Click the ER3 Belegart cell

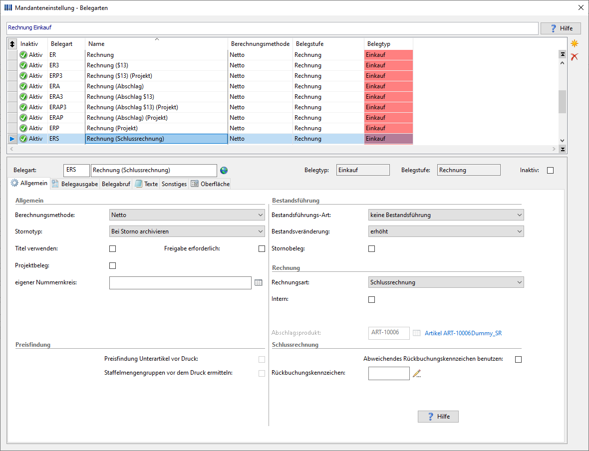[x=66, y=65]
